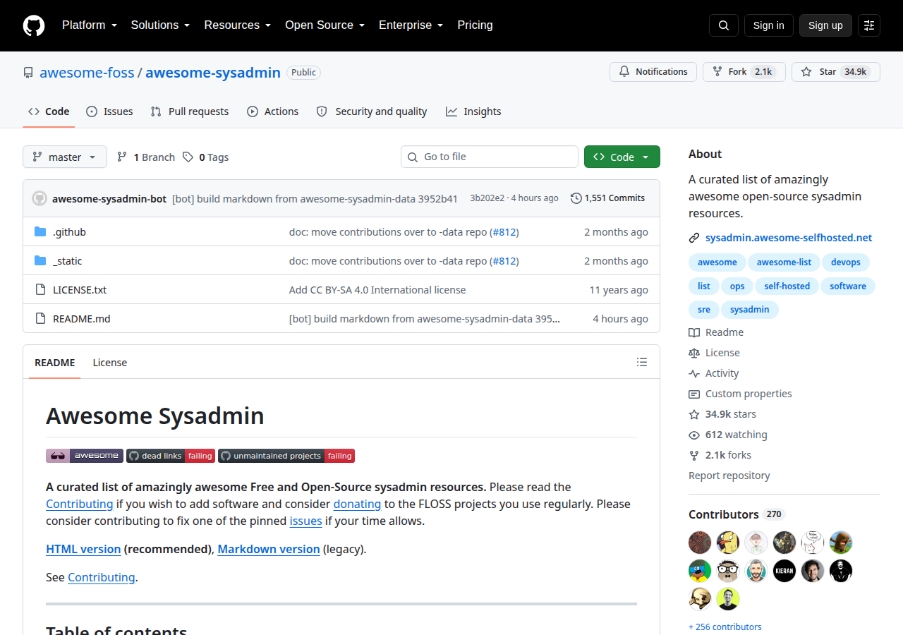Fork the awesome-sysadmin repository
This screenshot has width=903, height=635.
[744, 72]
